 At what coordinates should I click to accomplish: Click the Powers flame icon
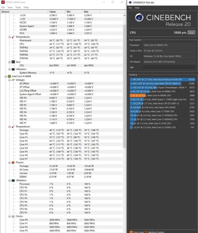13,162
